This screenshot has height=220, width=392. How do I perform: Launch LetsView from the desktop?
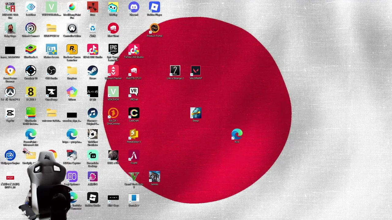pos(31,7)
